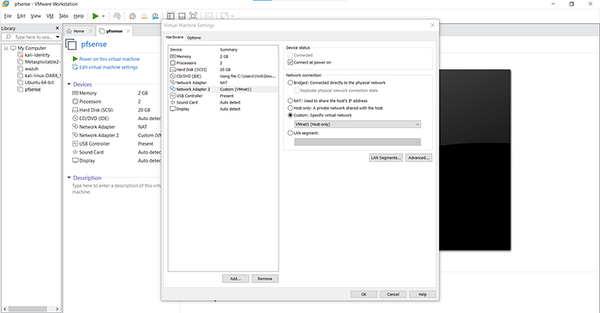The image size is (600, 313).
Task: Toggle the Connected checkbox
Action: tap(290, 55)
